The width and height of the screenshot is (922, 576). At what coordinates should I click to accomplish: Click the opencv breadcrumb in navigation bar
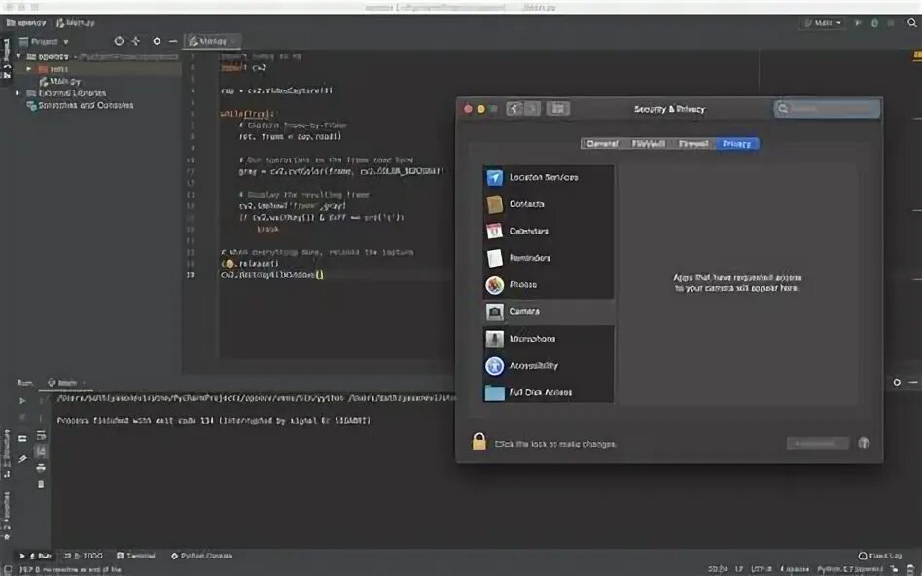click(26, 23)
